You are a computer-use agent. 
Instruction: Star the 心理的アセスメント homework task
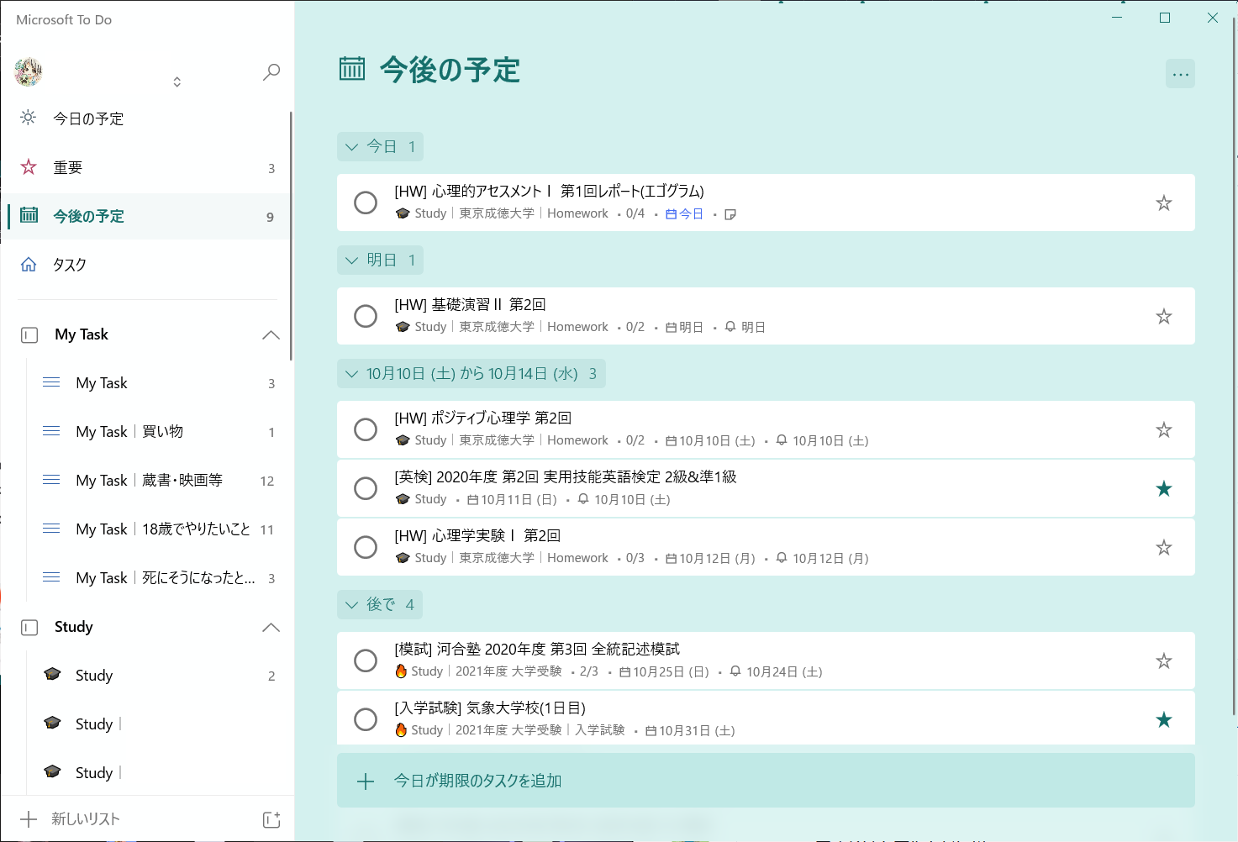coord(1163,203)
